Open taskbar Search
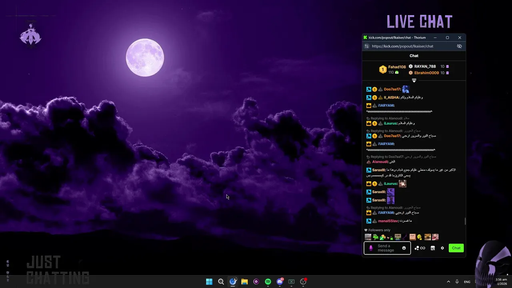 tap(221, 282)
